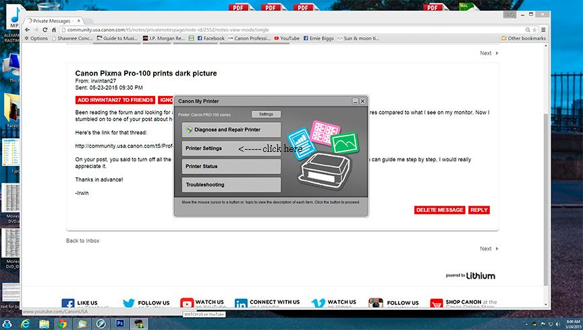The width and height of the screenshot is (583, 330).
Task: Click Chrome back arrow button
Action: click(27, 30)
